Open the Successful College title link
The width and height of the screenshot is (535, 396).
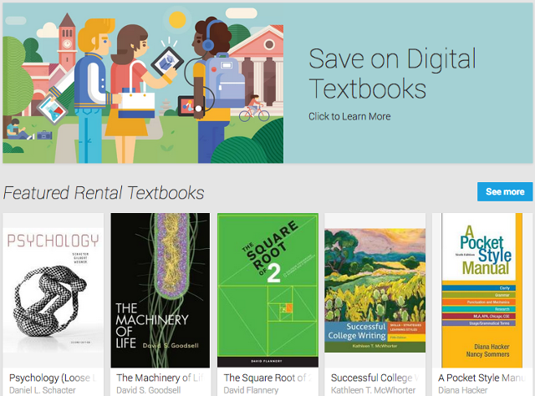click(375, 378)
